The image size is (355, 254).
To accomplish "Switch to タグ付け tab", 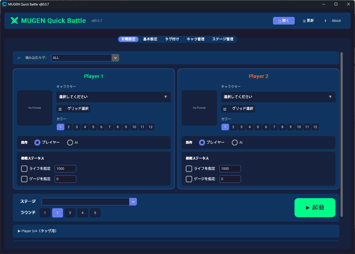I will pos(172,39).
